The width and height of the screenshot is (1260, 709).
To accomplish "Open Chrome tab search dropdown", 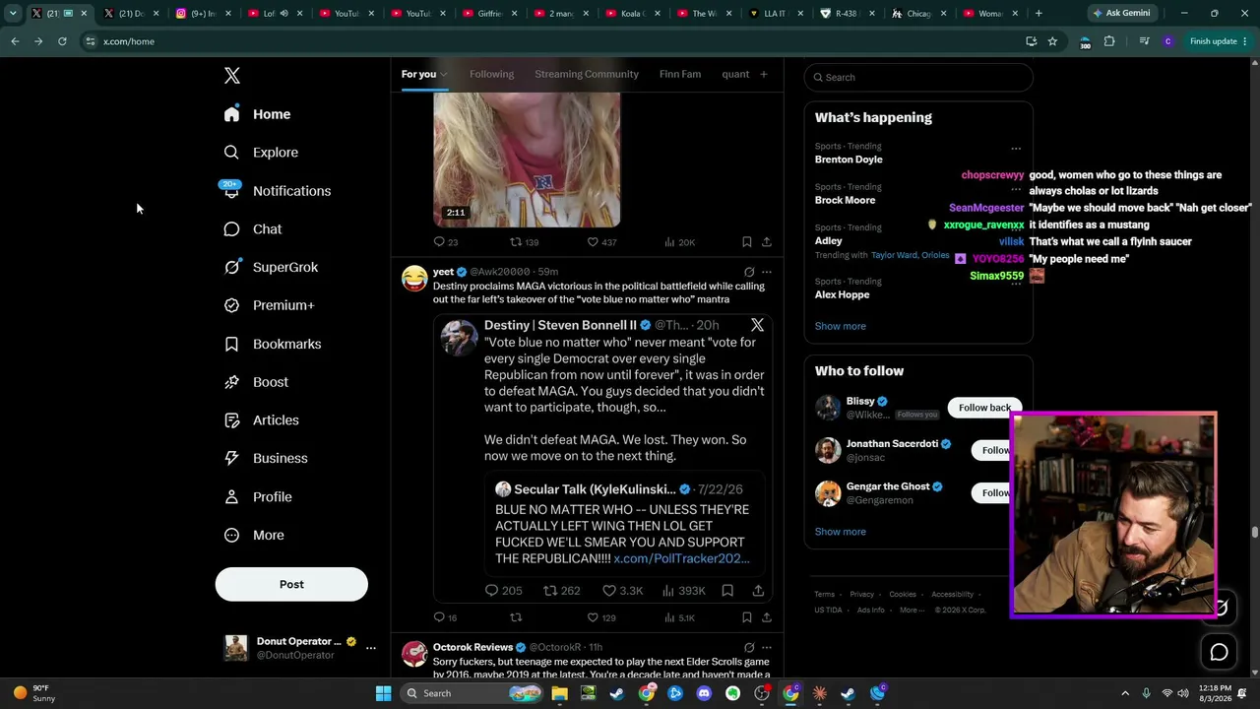I will click(13, 14).
